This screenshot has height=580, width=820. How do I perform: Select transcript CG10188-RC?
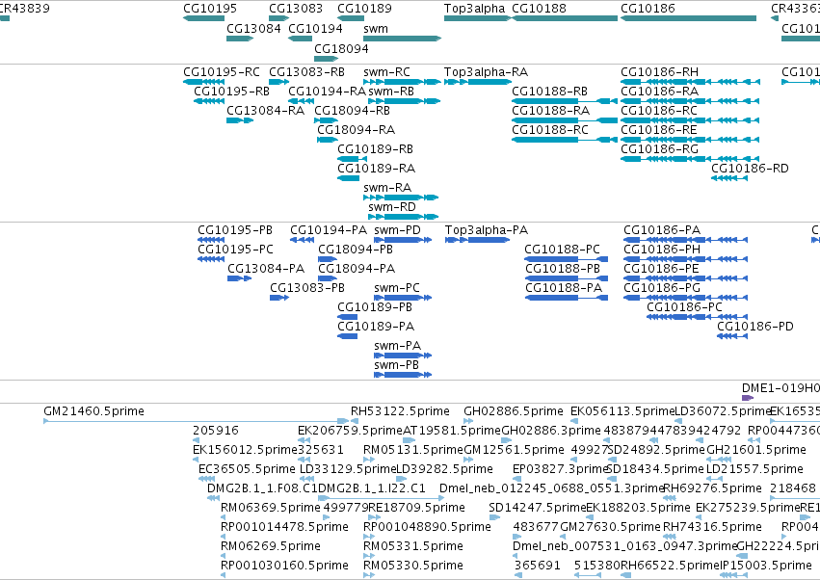click(x=565, y=140)
